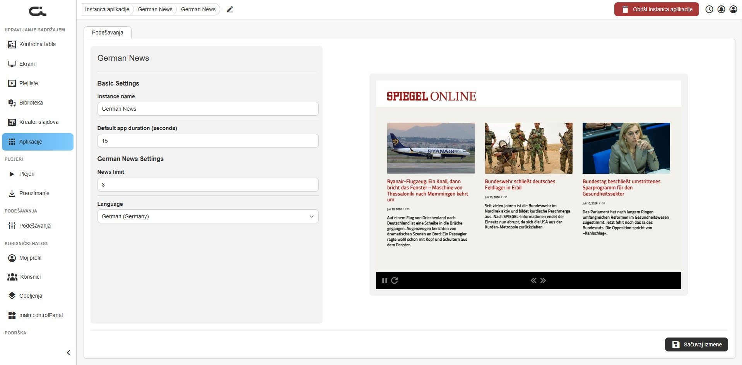Click the Aplikacije grid icon
742x365 pixels.
click(12, 142)
